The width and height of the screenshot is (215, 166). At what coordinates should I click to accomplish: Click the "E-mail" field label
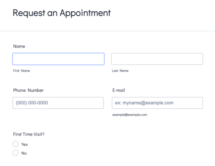(119, 90)
